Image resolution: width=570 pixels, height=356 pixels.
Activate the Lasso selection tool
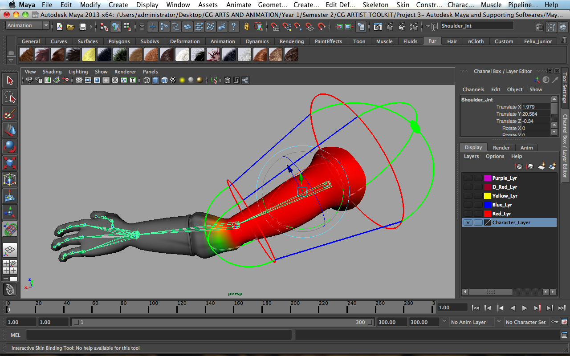pos(10,97)
